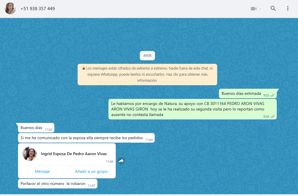The image size is (298, 196).
Task: Click the forward arrow beside contact card
Action: pyautogui.click(x=121, y=161)
